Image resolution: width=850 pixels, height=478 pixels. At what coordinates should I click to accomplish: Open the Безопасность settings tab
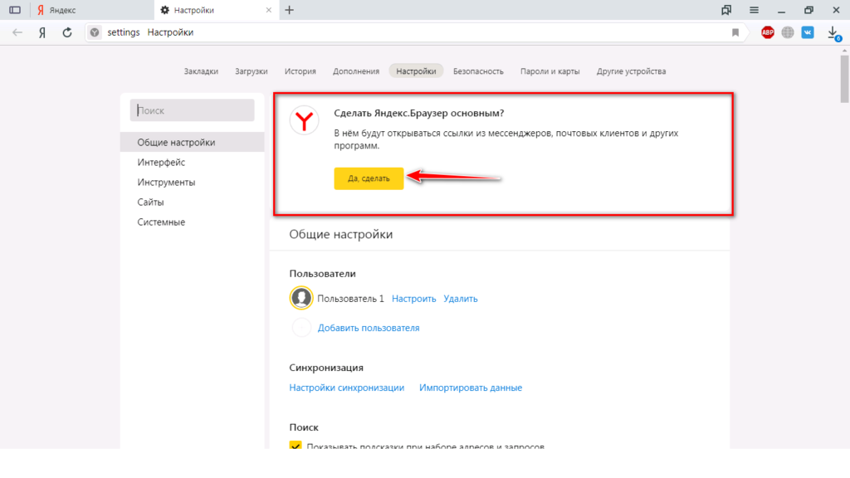pyautogui.click(x=478, y=71)
